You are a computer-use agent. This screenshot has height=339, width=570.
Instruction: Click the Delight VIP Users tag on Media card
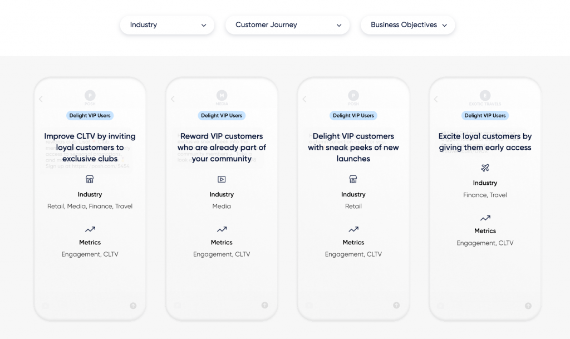point(222,115)
